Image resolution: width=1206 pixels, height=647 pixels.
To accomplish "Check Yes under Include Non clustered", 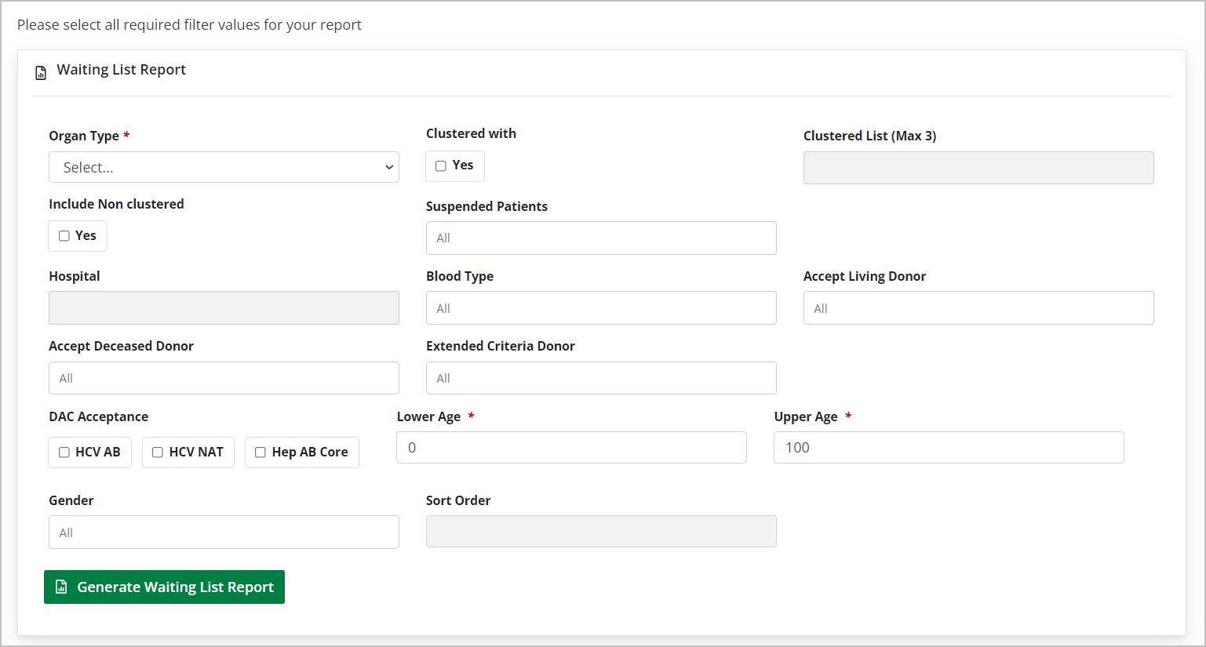I will click(x=64, y=235).
